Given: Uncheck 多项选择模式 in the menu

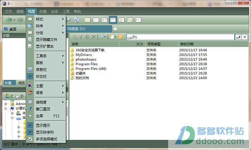Looking at the screenshot, I should tap(46, 139).
